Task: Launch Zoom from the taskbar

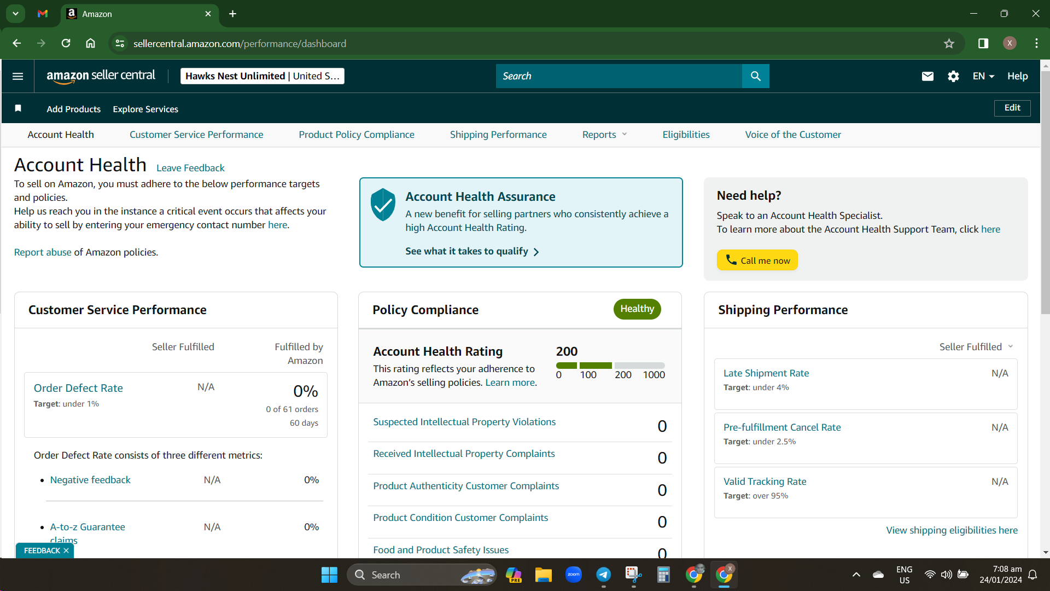Action: point(573,575)
